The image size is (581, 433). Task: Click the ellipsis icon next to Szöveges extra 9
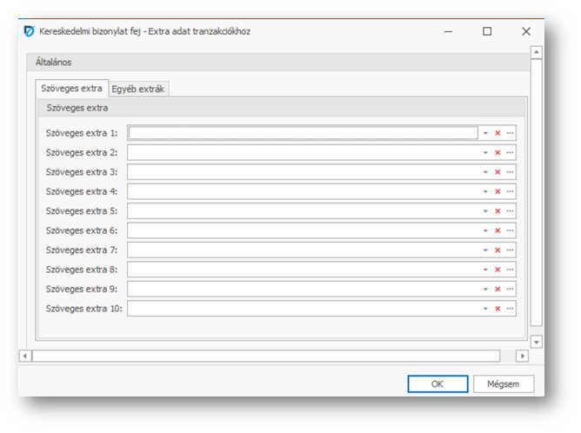click(510, 290)
